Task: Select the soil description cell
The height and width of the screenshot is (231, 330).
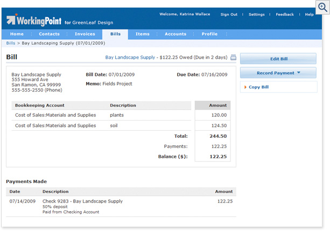Action: pyautogui.click(x=114, y=125)
